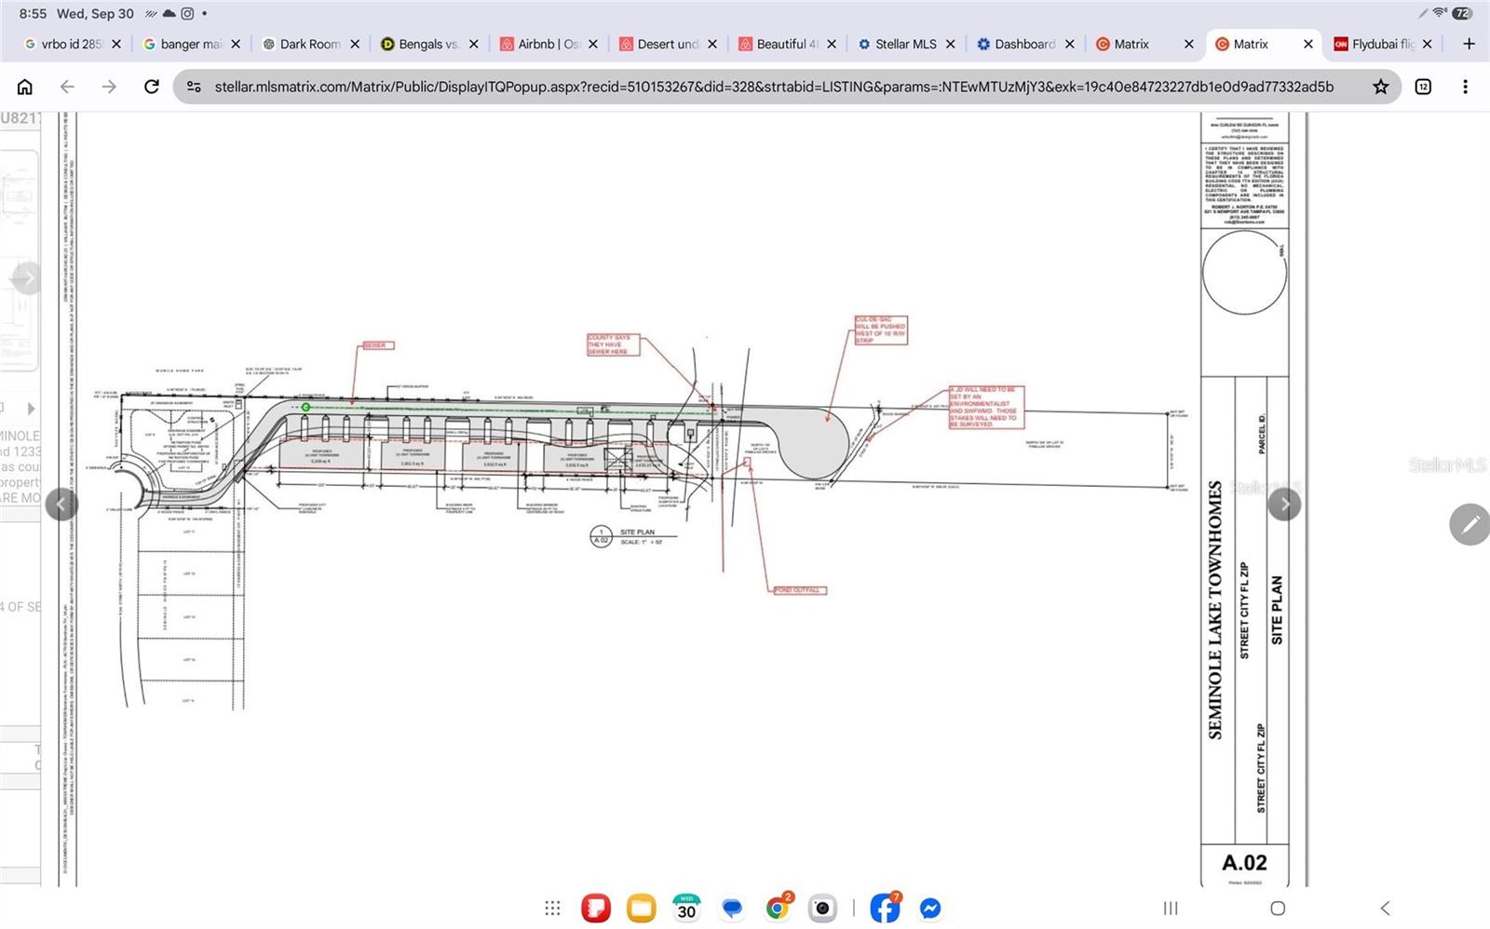Tap the Android recent apps button
Viewport: 1490px width, 929px height.
1171,908
